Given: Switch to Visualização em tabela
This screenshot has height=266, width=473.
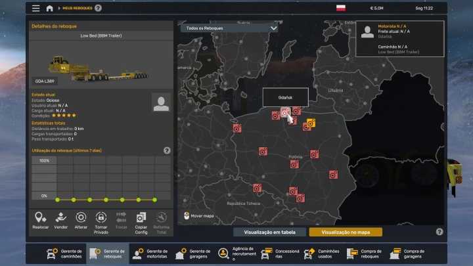Looking at the screenshot, I should point(270,233).
